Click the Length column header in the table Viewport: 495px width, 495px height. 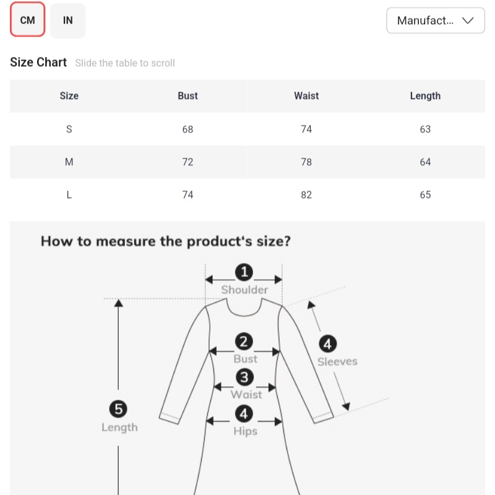click(x=425, y=96)
